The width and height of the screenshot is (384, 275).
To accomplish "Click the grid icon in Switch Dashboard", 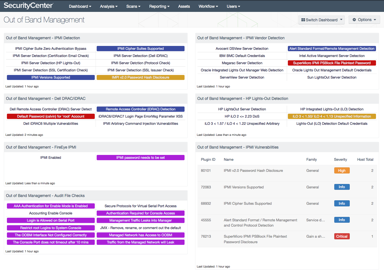I will (303, 20).
